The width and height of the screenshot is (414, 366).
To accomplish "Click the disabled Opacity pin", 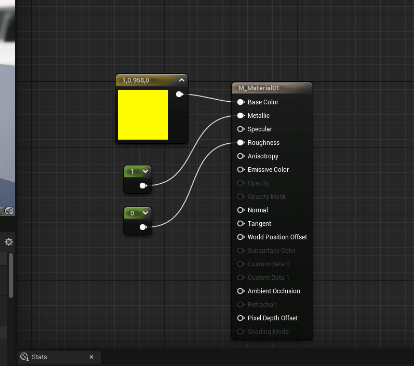I will 241,183.
